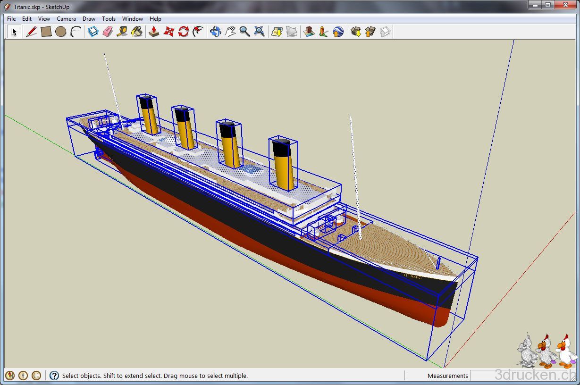Choose the Rectangle drawing tool
This screenshot has width=580, height=385.
[46, 32]
